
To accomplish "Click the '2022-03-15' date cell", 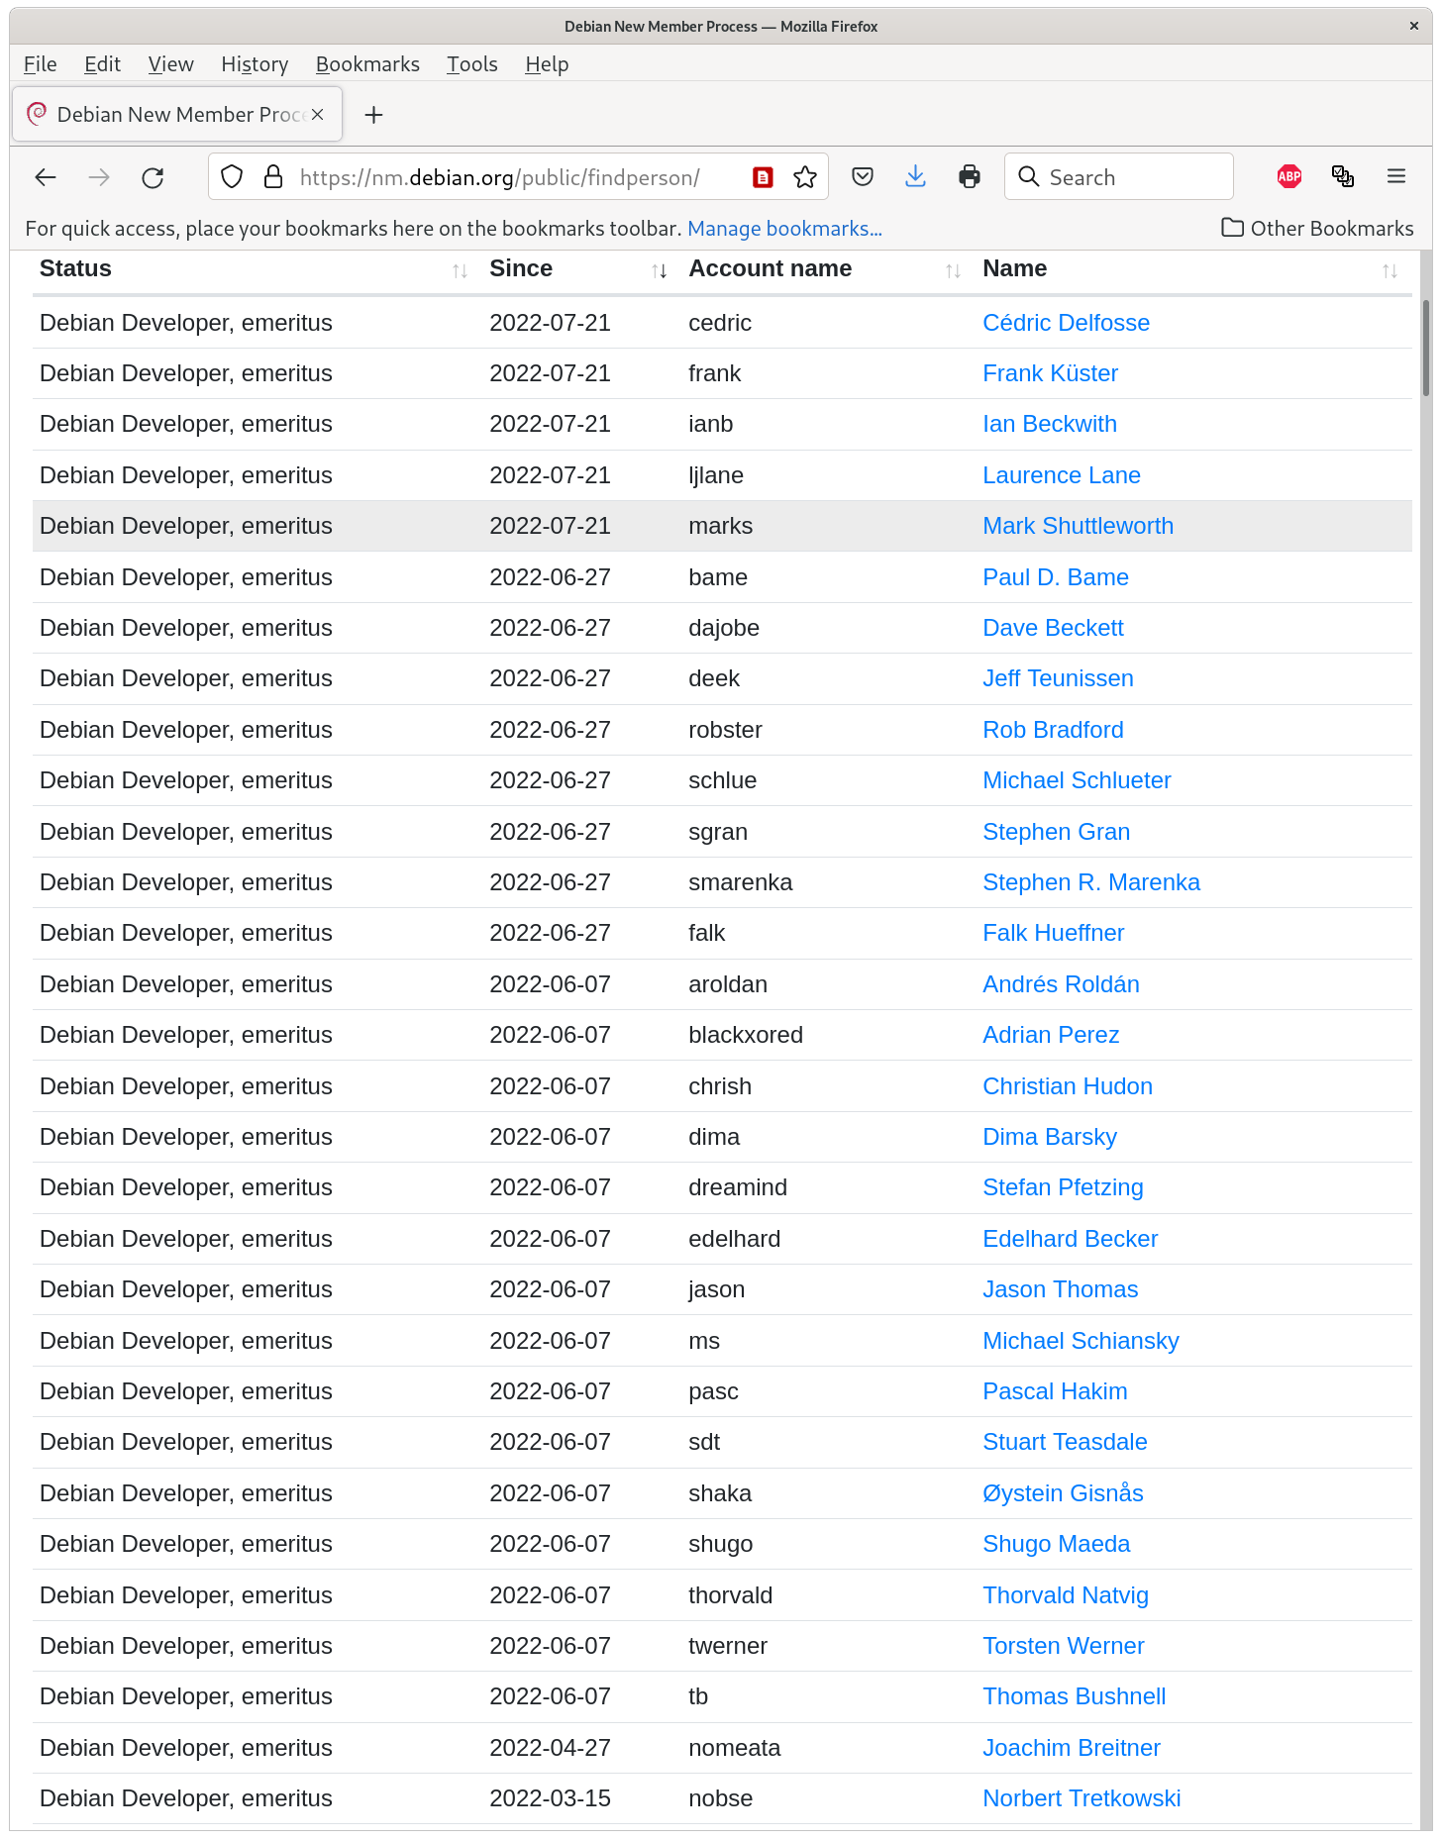I will pyautogui.click(x=550, y=1798).
